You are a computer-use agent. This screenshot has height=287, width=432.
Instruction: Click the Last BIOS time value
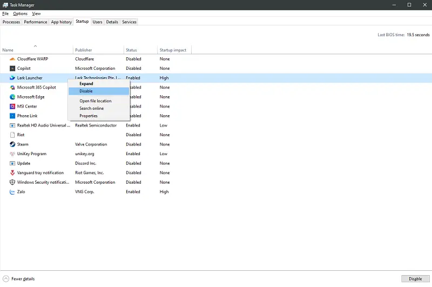(418, 35)
